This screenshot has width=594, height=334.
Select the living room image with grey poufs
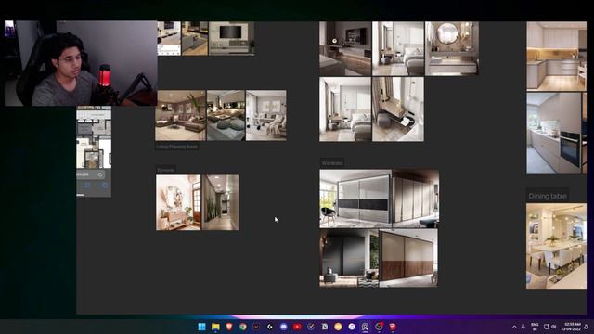click(x=226, y=115)
